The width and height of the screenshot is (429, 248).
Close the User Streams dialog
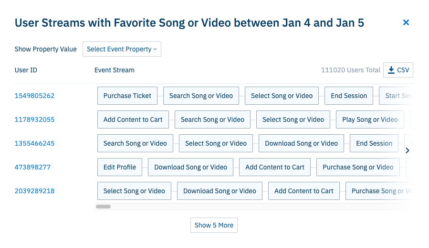pyautogui.click(x=406, y=22)
